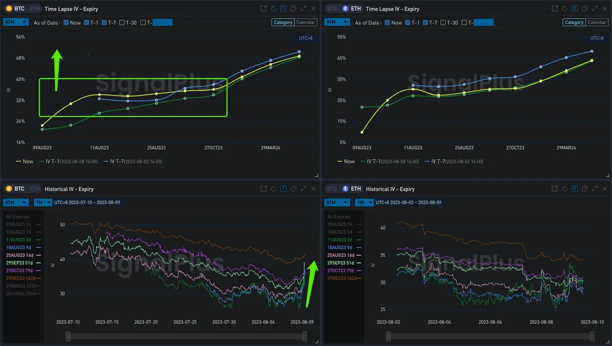Click left range slider handle under ETH Historical chart

[x=388, y=336]
